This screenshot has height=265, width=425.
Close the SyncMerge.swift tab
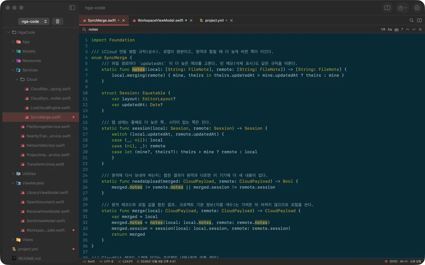tap(124, 20)
